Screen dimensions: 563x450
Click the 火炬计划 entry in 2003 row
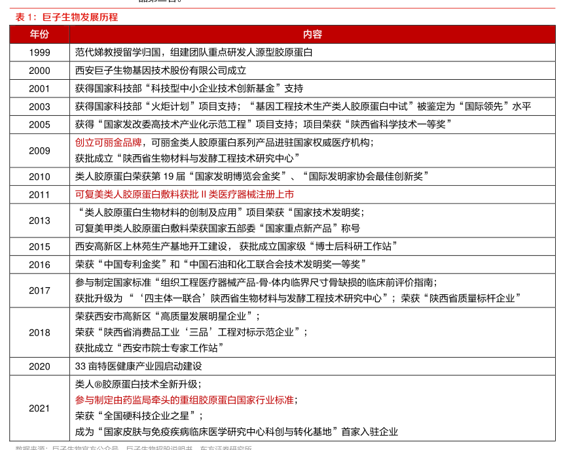pos(156,107)
